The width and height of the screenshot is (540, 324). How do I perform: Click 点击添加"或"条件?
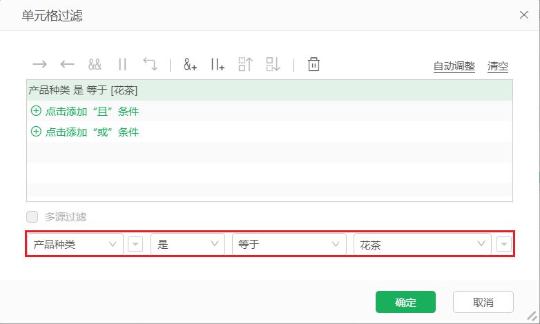click(85, 132)
